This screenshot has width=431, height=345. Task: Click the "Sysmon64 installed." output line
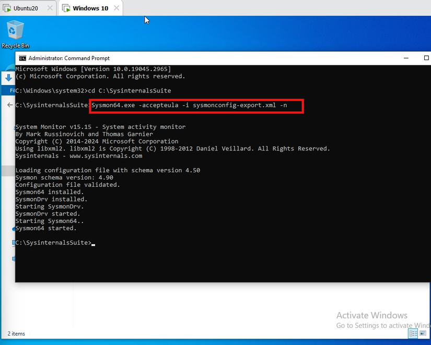coord(50,192)
